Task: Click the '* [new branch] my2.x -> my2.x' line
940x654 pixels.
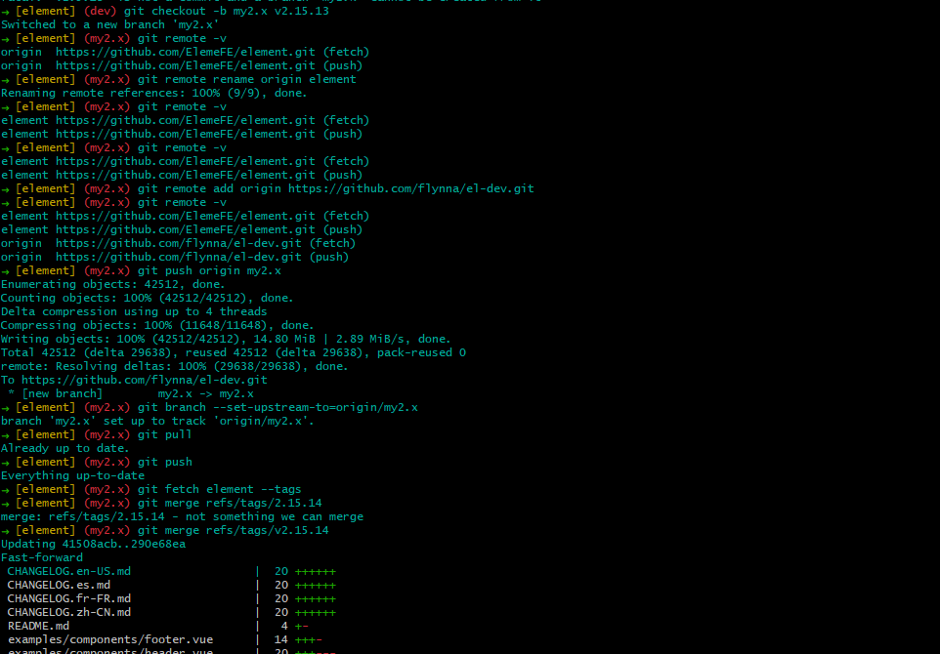Action: coord(131,394)
